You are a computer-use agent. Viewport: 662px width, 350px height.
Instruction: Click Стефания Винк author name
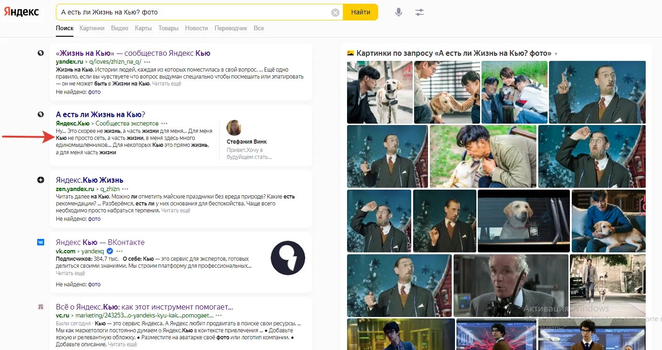point(247,141)
